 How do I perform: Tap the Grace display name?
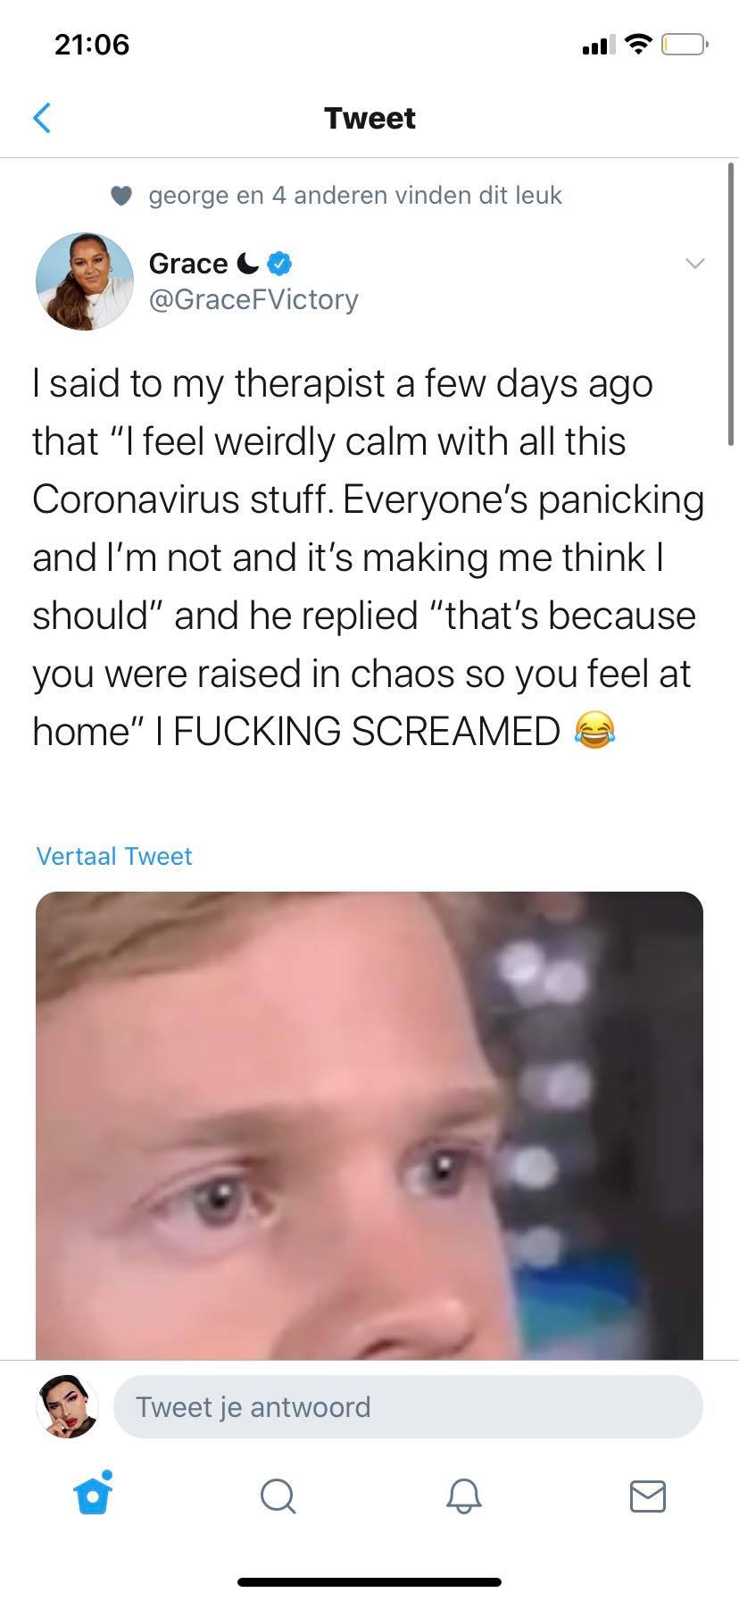[188, 264]
